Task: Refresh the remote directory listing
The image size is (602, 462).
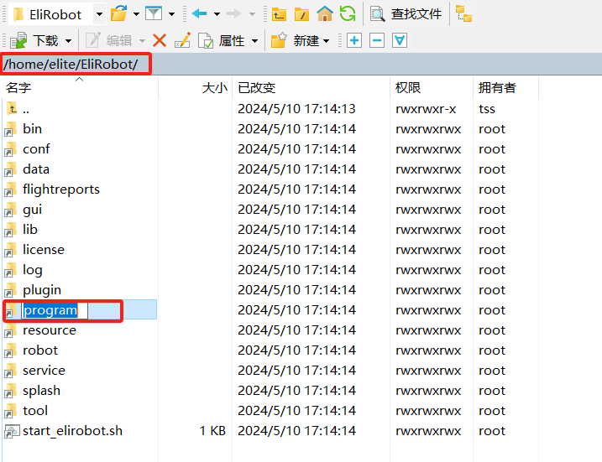Action: [x=347, y=14]
